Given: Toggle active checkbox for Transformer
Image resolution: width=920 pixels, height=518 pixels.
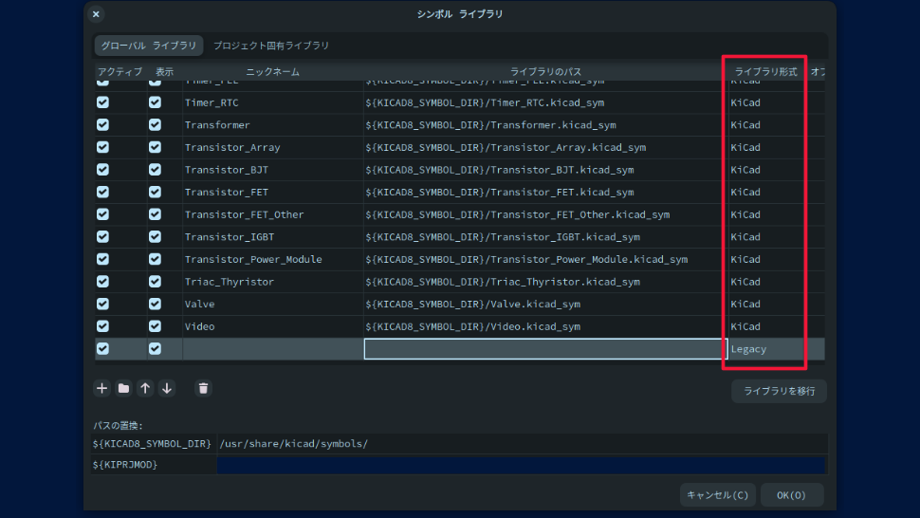Looking at the screenshot, I should click(102, 125).
